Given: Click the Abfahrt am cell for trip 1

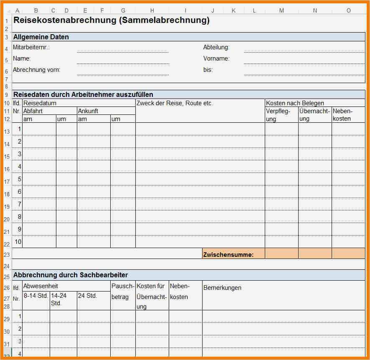Looking at the screenshot, I should click(39, 129).
